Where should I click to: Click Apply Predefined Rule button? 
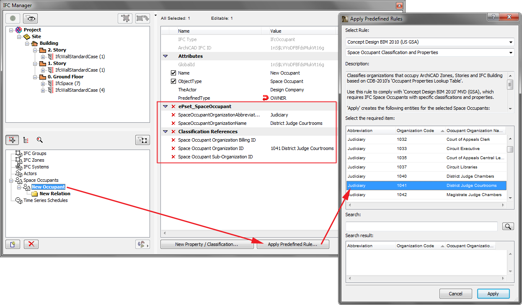pyautogui.click(x=292, y=244)
